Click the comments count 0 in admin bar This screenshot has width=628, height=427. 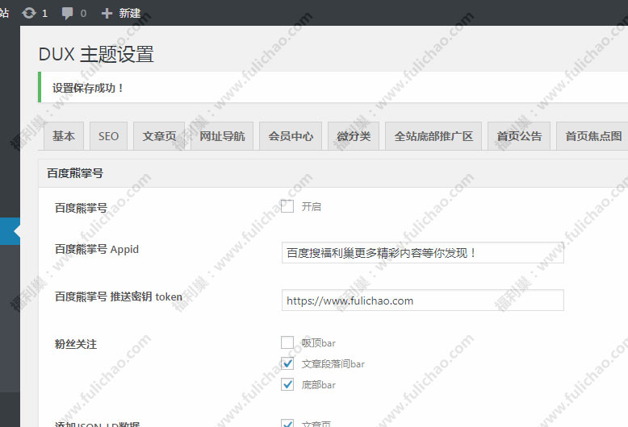[83, 14]
